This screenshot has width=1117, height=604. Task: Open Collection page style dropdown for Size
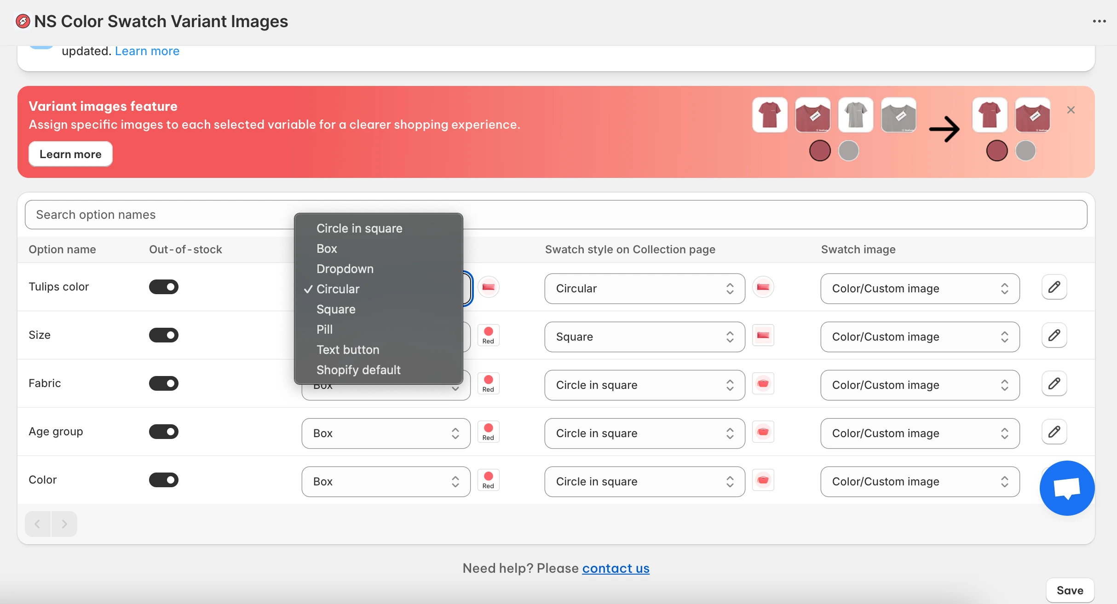[644, 337]
